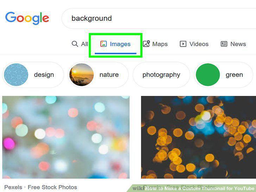Click the magnifier icon beside All
The image size is (256, 192).
75,44
